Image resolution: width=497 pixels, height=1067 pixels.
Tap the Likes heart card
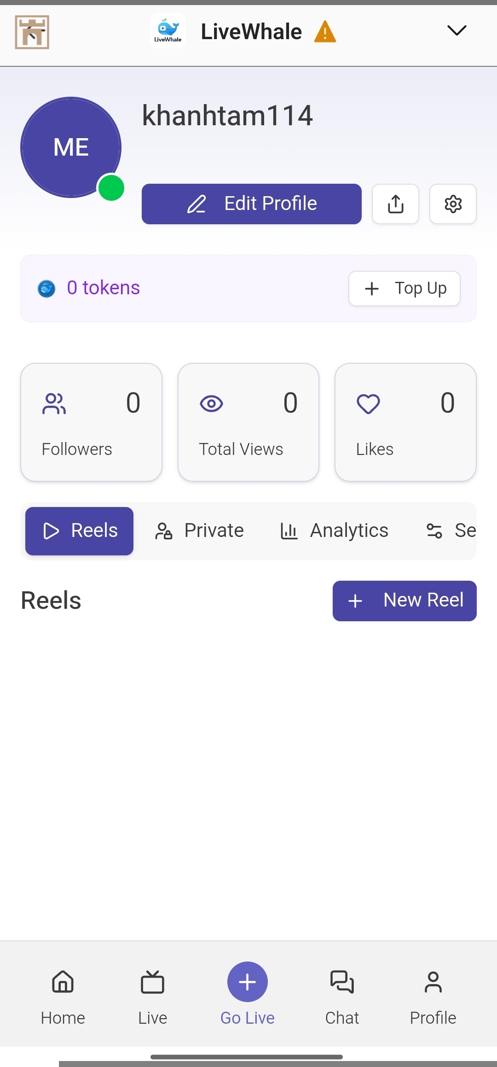(405, 422)
